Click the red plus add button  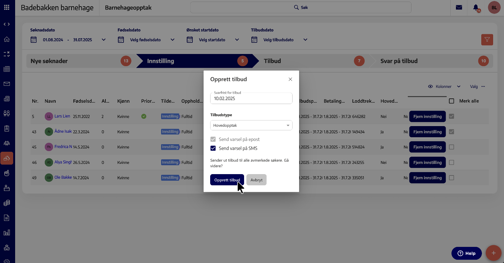(493, 253)
